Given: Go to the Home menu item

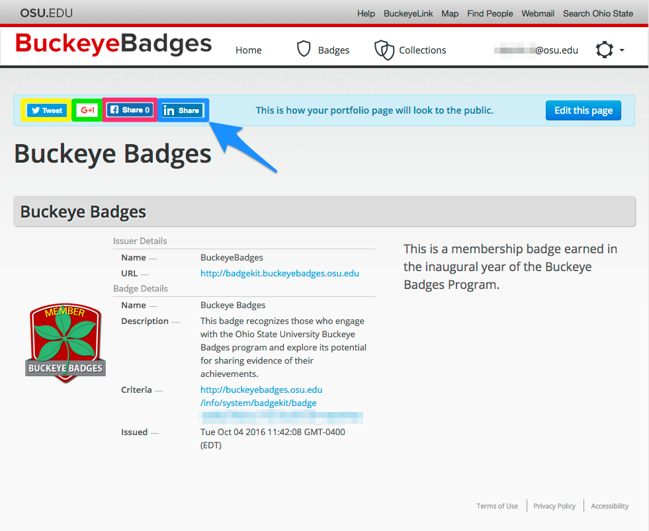Looking at the screenshot, I should [x=248, y=50].
